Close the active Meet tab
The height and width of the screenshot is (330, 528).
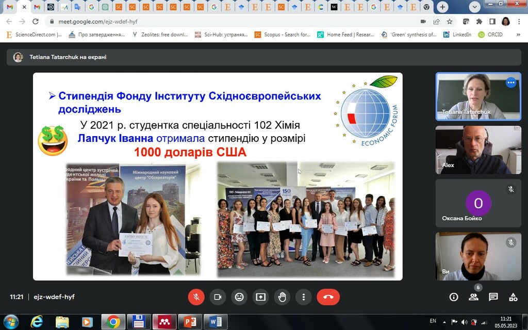tap(24, 7)
